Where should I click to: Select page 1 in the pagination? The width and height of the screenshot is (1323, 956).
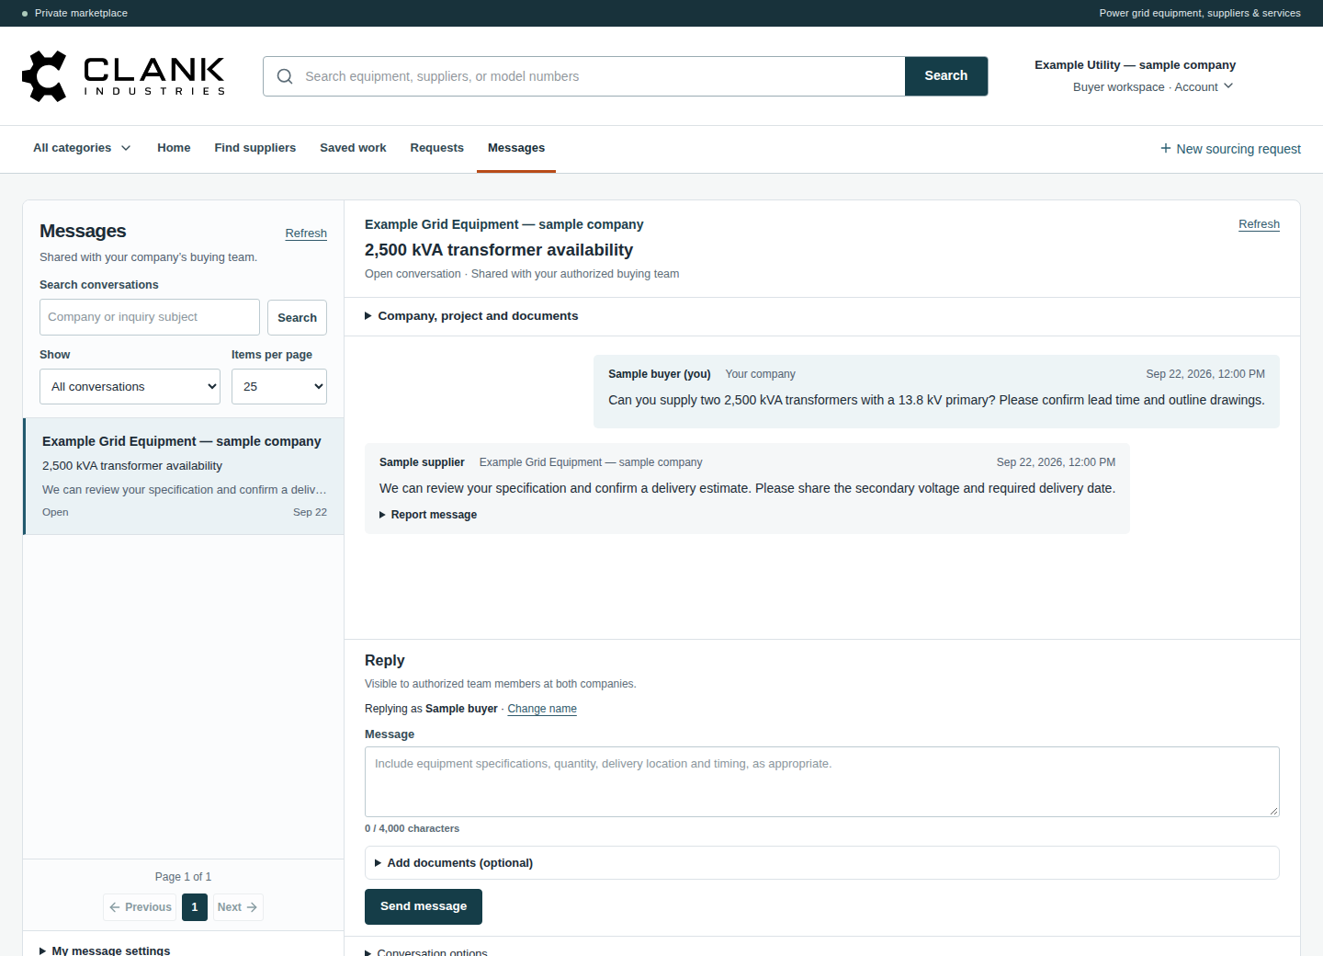pos(195,907)
